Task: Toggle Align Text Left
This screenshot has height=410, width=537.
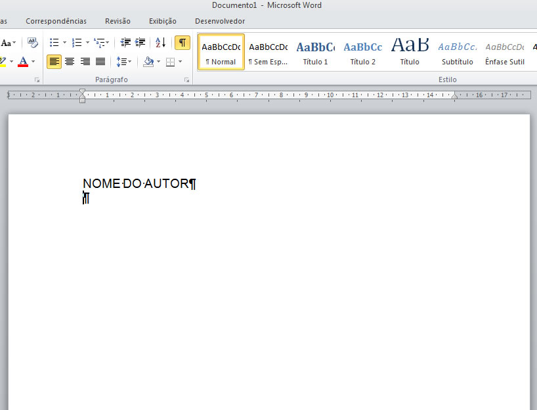Action: point(54,62)
